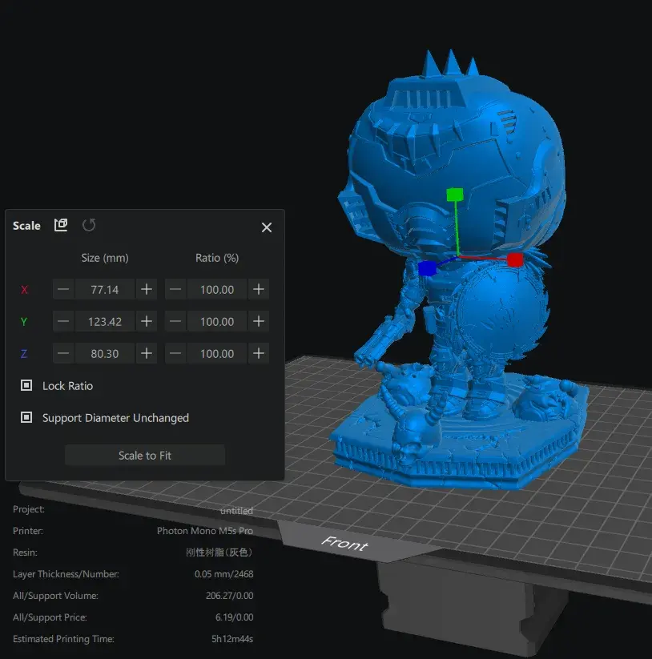The image size is (652, 659).
Task: Click the printer name Photon Mono M5s Pro
Action: pos(205,531)
